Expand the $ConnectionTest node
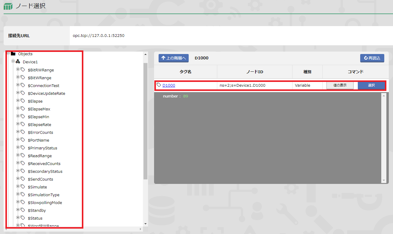393x234 pixels. coord(18,85)
